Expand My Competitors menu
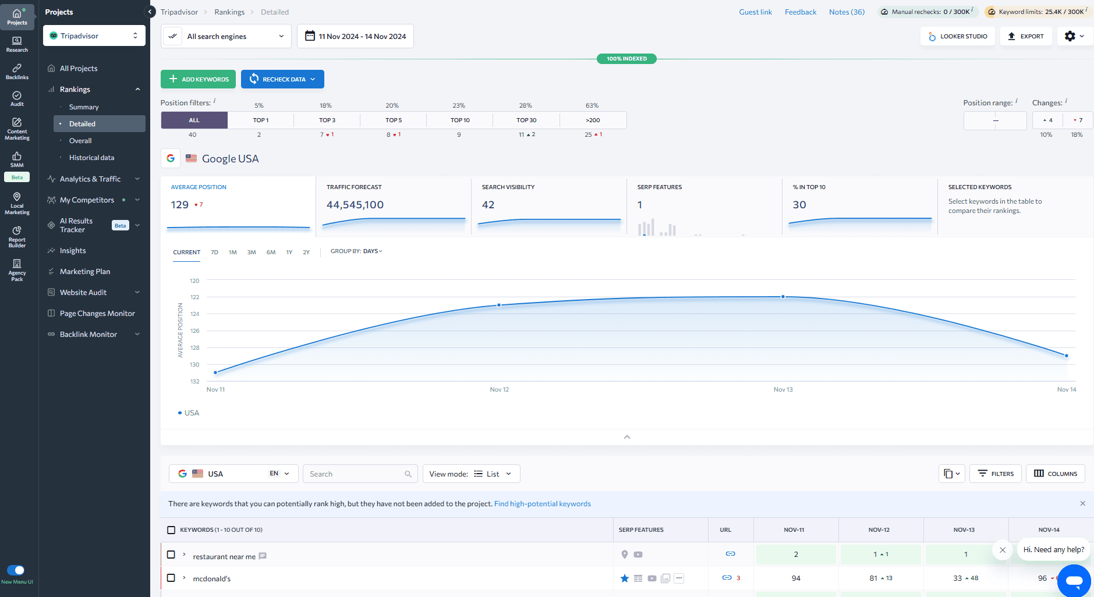This screenshot has width=1094, height=597. coord(93,200)
